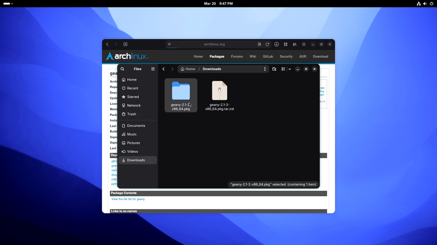
Task: Toggle list view in Files
Action: [283, 69]
